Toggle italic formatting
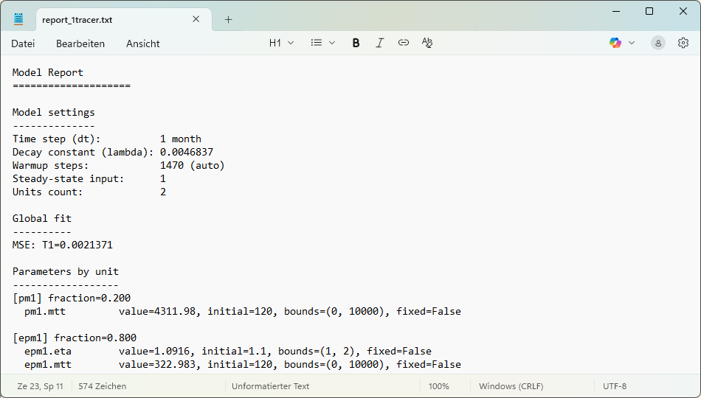This screenshot has height=398, width=701. pos(379,43)
